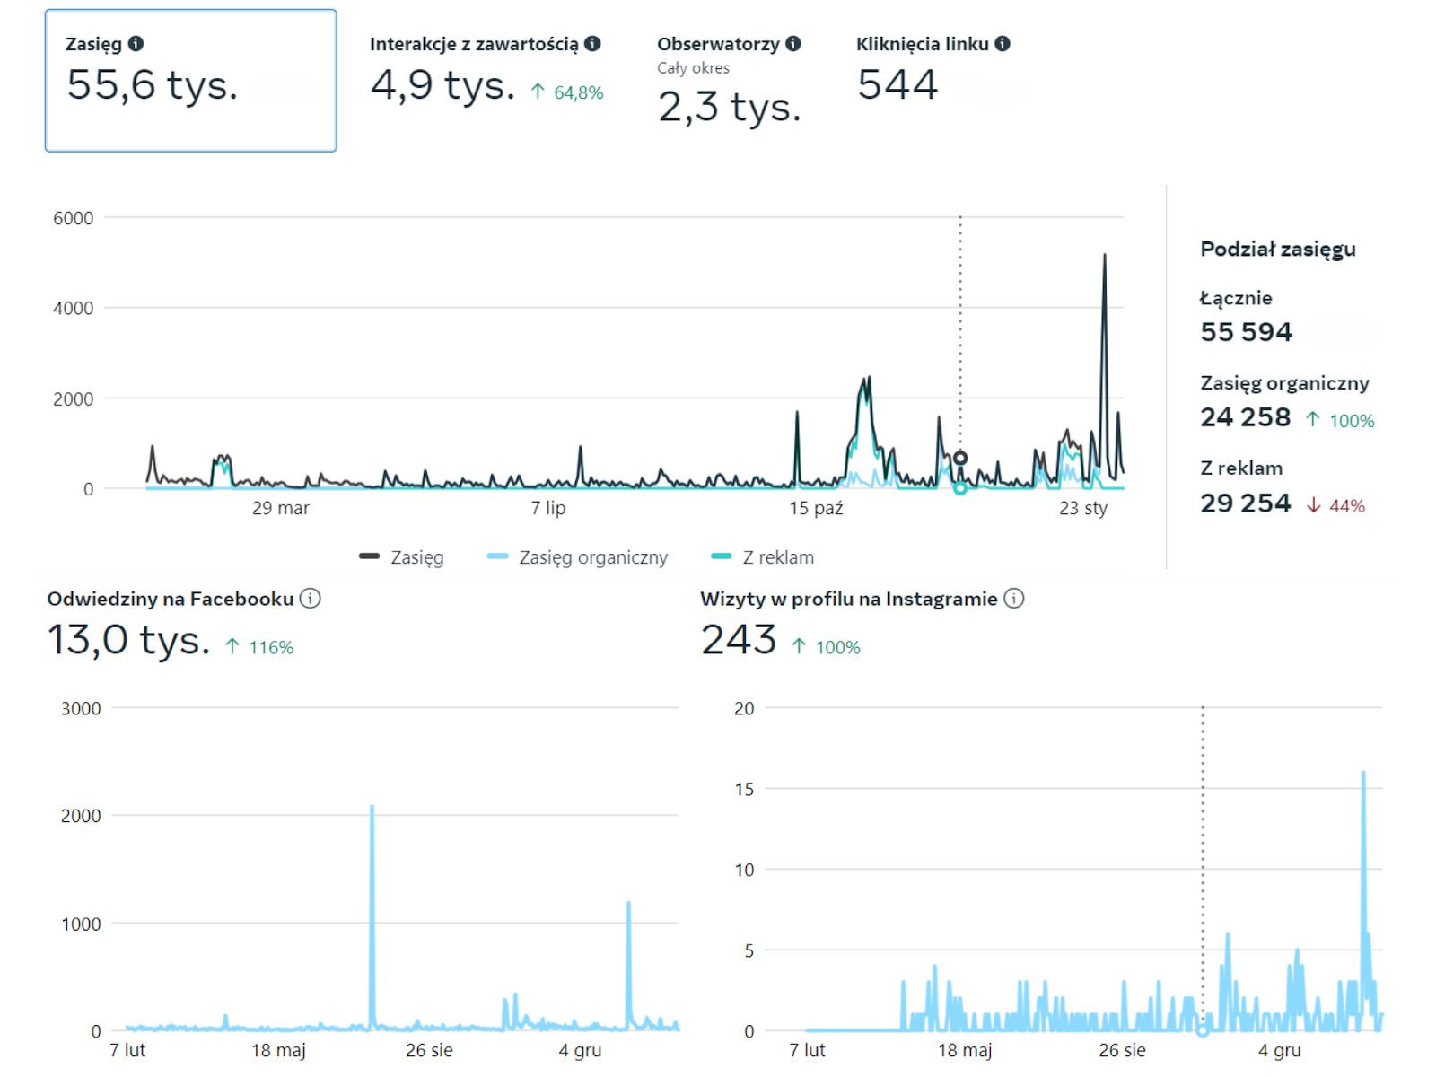The image size is (1436, 1077).
Task: Click the dark marker on the reach chart
Action: pos(960,458)
